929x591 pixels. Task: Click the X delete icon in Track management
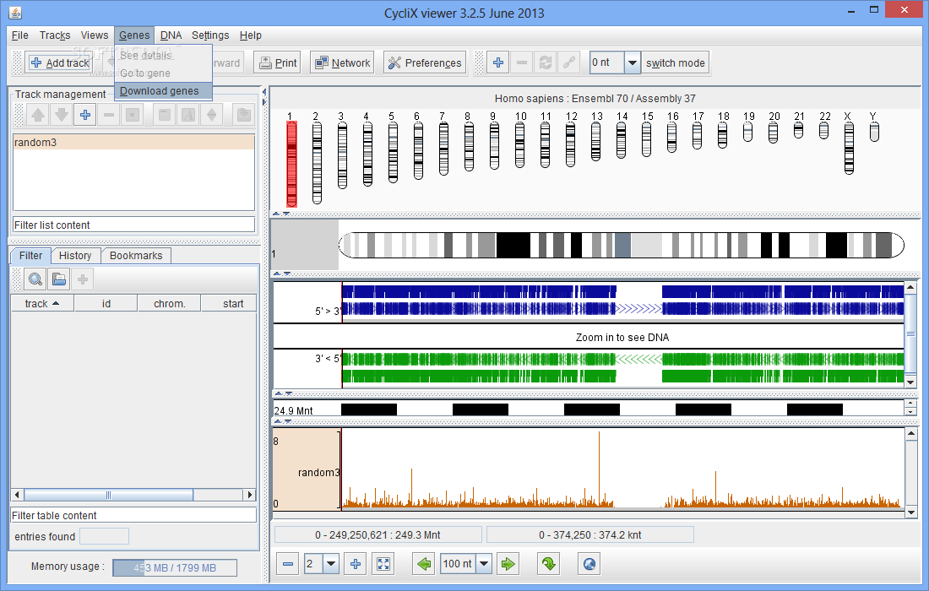[x=133, y=115]
